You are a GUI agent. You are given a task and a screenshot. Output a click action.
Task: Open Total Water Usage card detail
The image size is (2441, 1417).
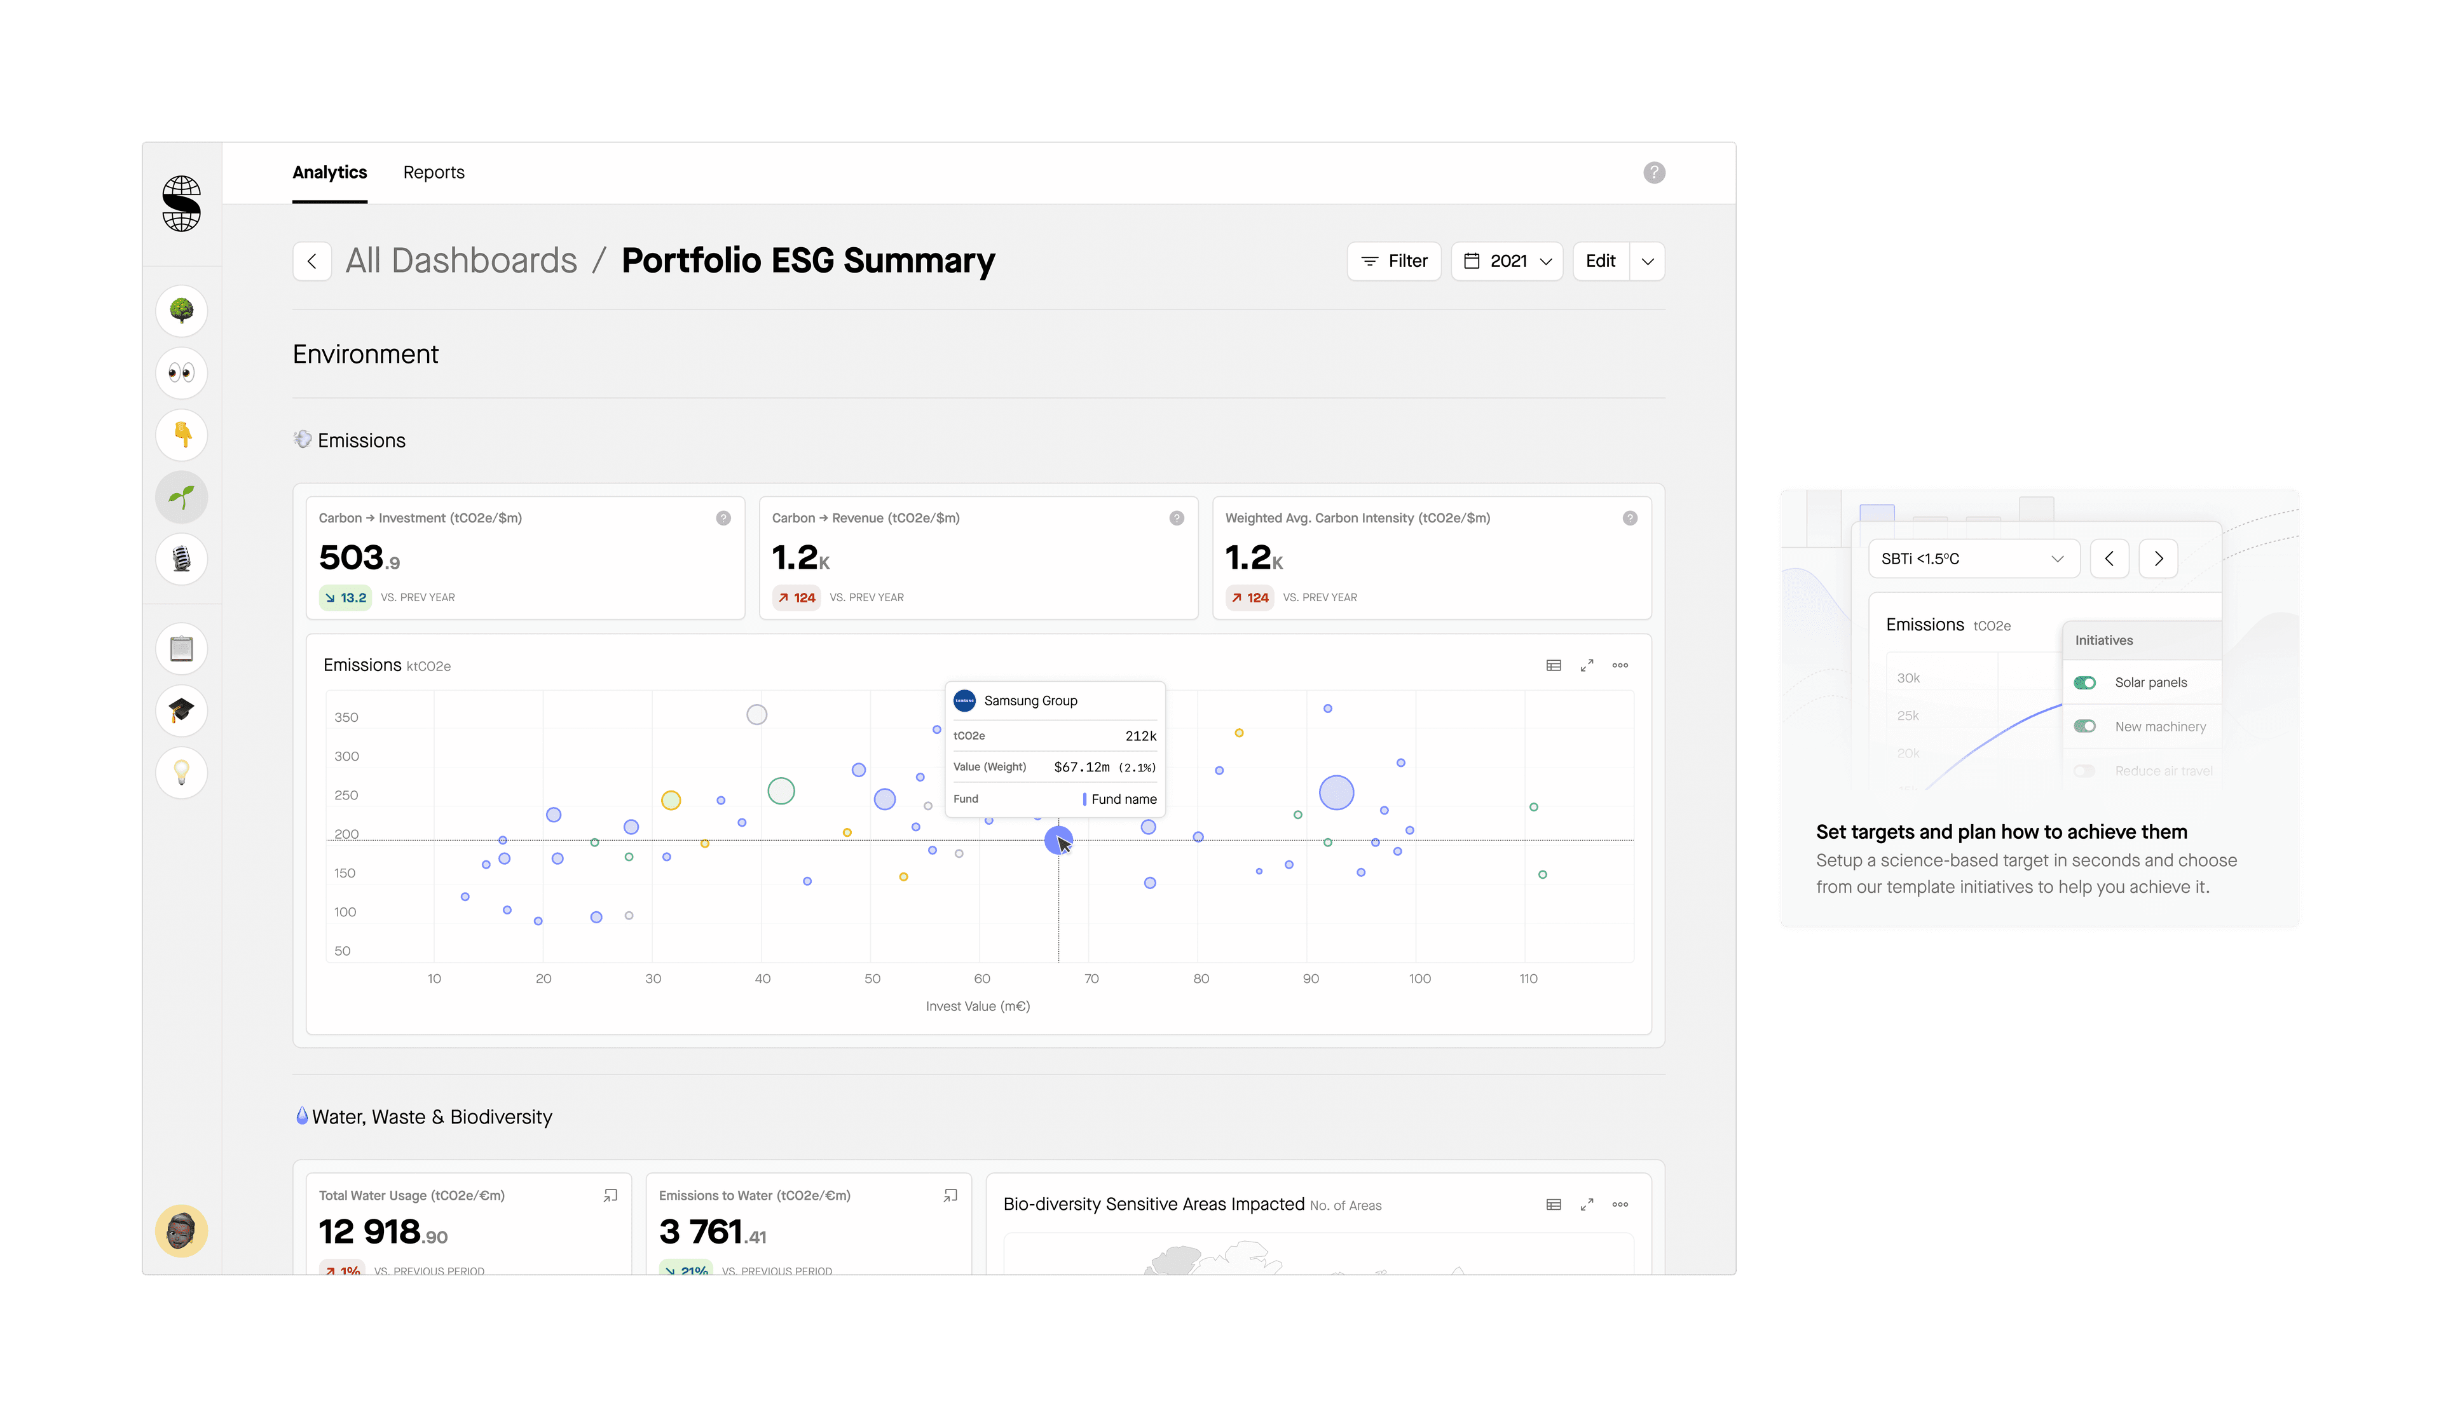coord(610,1196)
